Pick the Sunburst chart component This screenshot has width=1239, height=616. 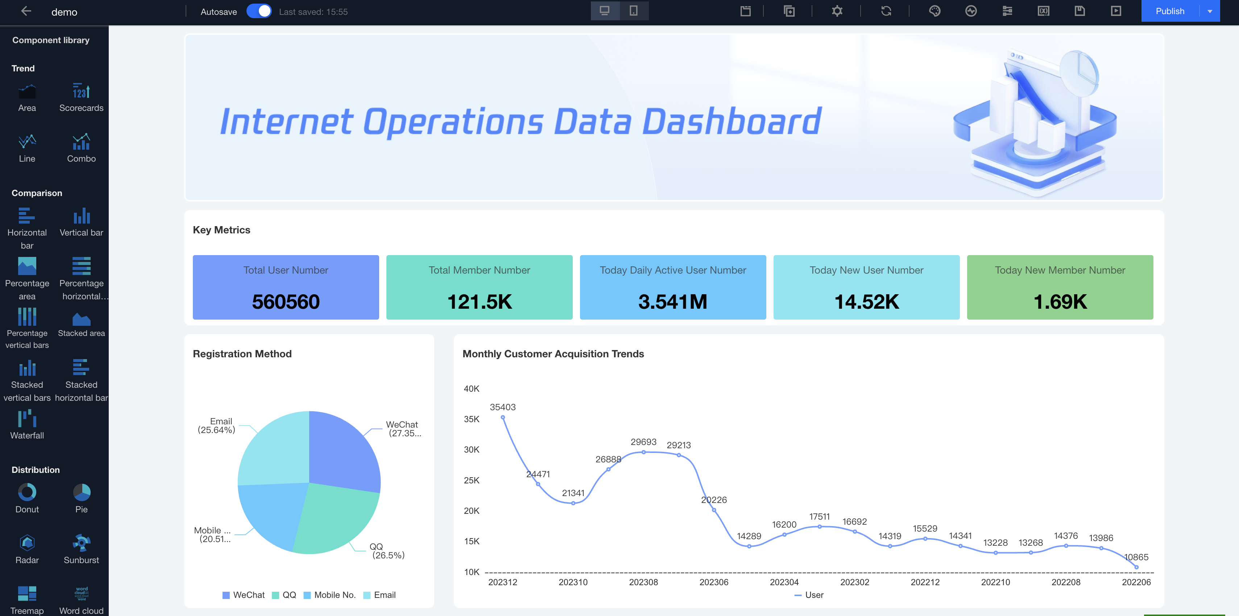click(x=81, y=549)
